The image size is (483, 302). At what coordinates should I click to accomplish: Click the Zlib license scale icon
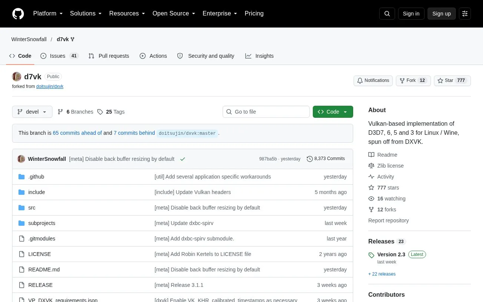point(371,166)
